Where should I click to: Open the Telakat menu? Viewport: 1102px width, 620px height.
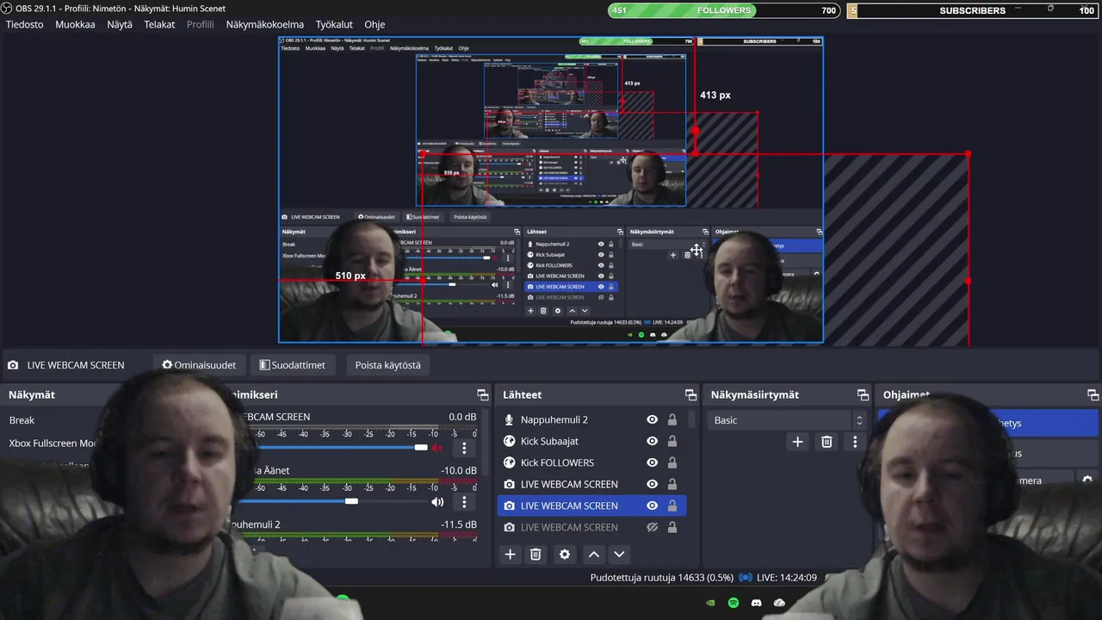pos(159,24)
